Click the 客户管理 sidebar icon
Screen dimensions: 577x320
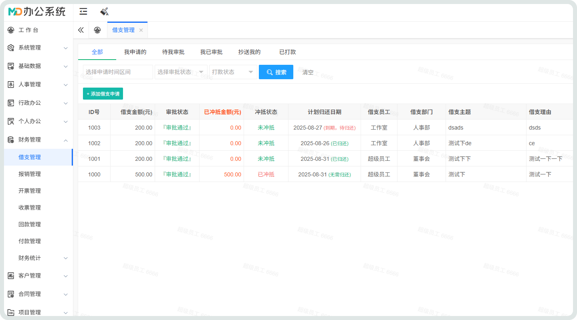(x=11, y=276)
